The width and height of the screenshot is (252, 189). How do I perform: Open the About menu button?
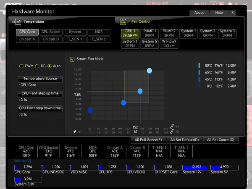coord(199,13)
